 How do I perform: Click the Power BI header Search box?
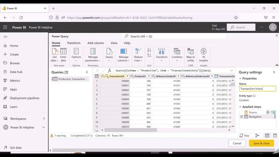click(x=241, y=27)
